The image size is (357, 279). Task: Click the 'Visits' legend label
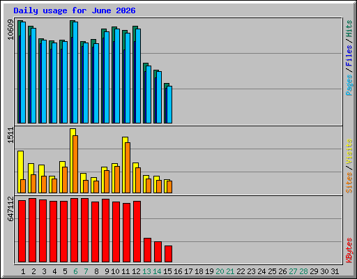pyautogui.click(x=349, y=151)
